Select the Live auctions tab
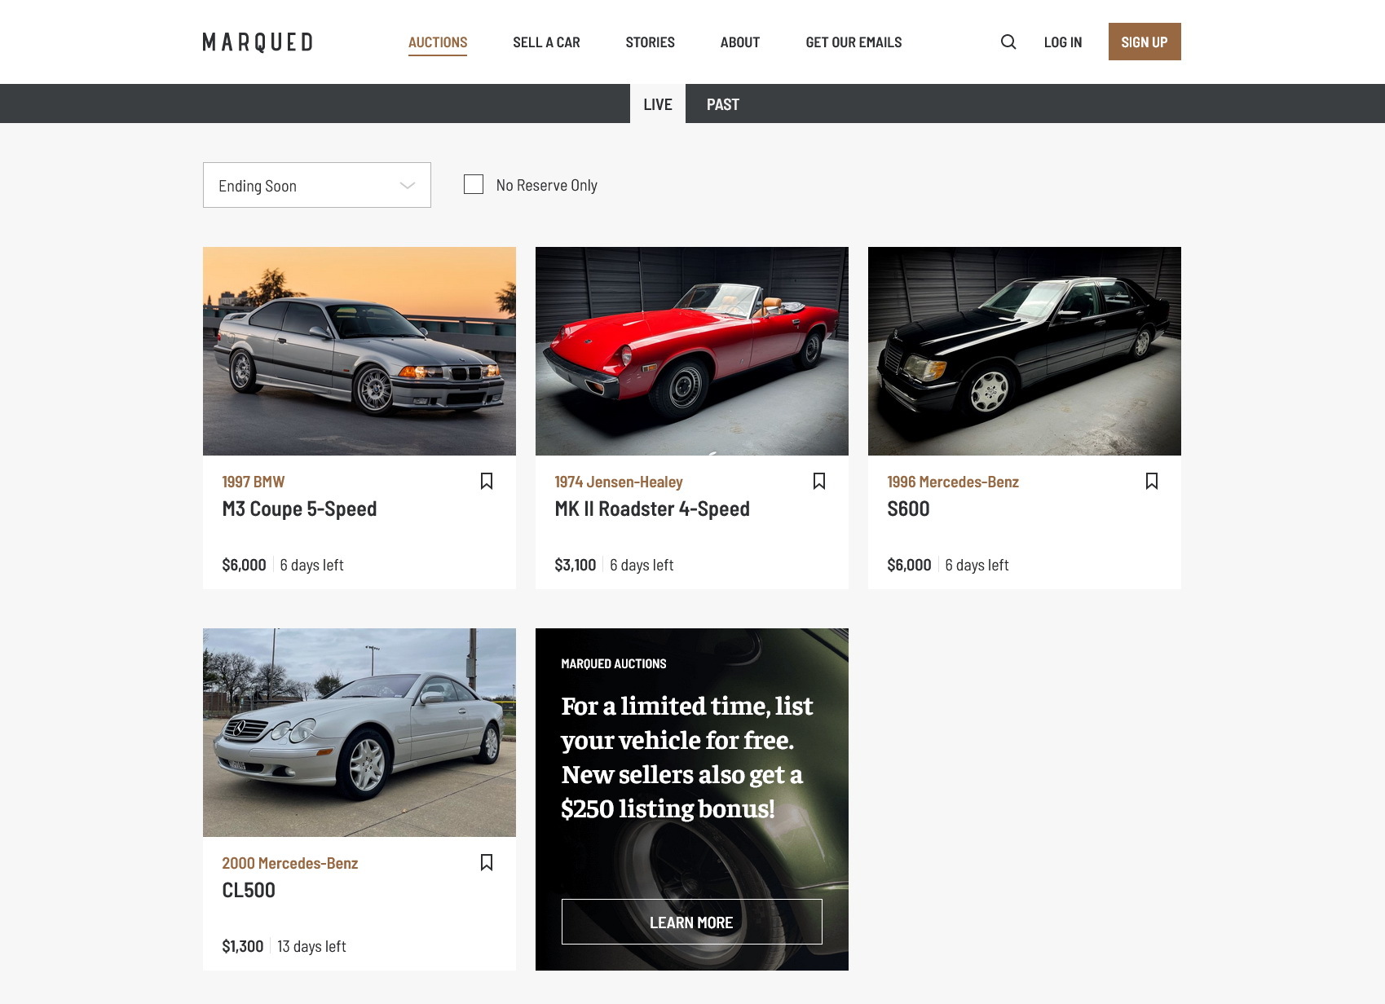1385x1004 pixels. pos(657,104)
